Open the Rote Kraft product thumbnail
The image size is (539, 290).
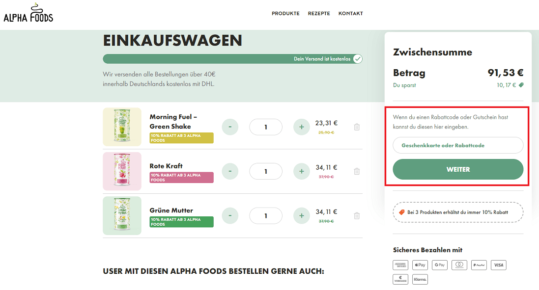coord(122,171)
